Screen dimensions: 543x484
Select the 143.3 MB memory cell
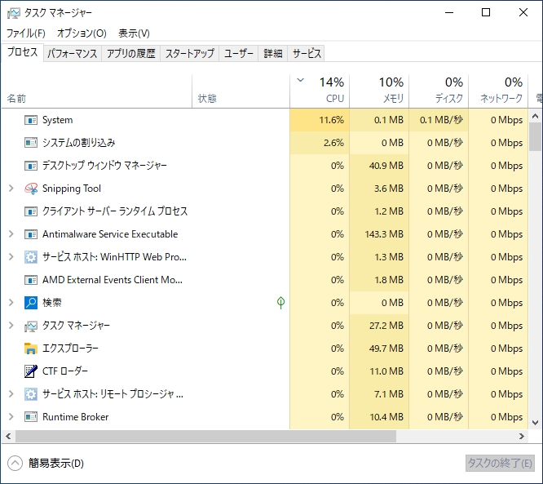point(379,234)
